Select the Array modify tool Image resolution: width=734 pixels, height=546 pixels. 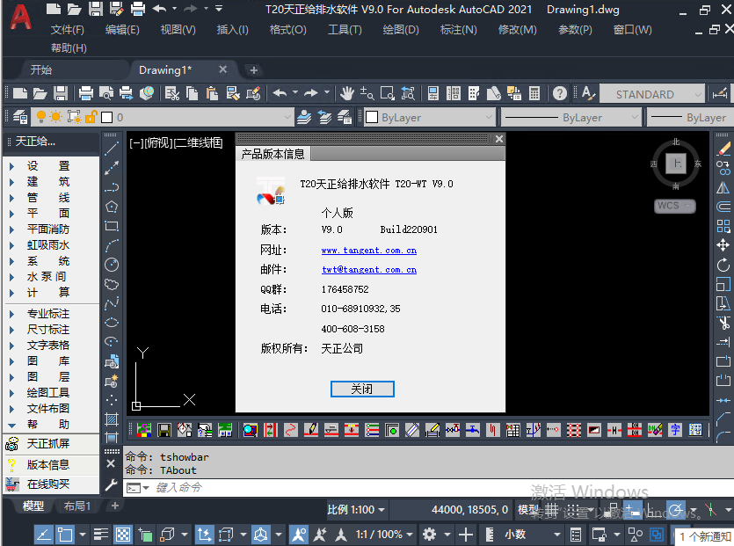click(723, 226)
